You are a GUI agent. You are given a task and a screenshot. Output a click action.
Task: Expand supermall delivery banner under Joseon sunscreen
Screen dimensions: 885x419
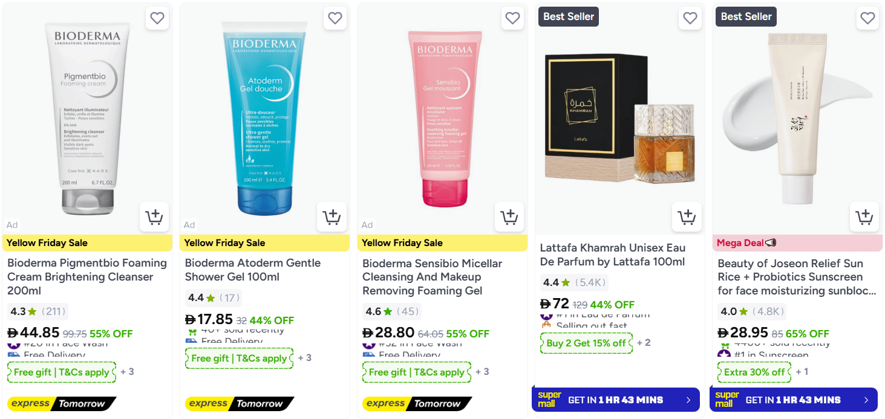pyautogui.click(x=794, y=400)
